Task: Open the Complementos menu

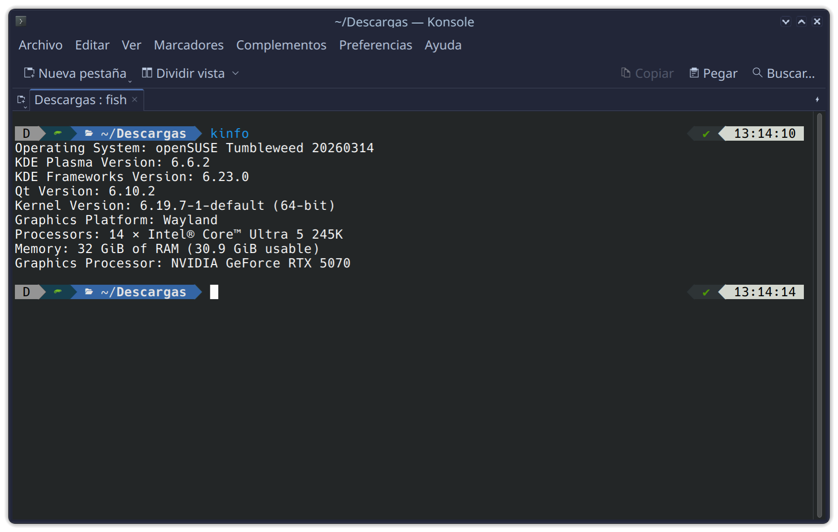Action: [x=281, y=45]
